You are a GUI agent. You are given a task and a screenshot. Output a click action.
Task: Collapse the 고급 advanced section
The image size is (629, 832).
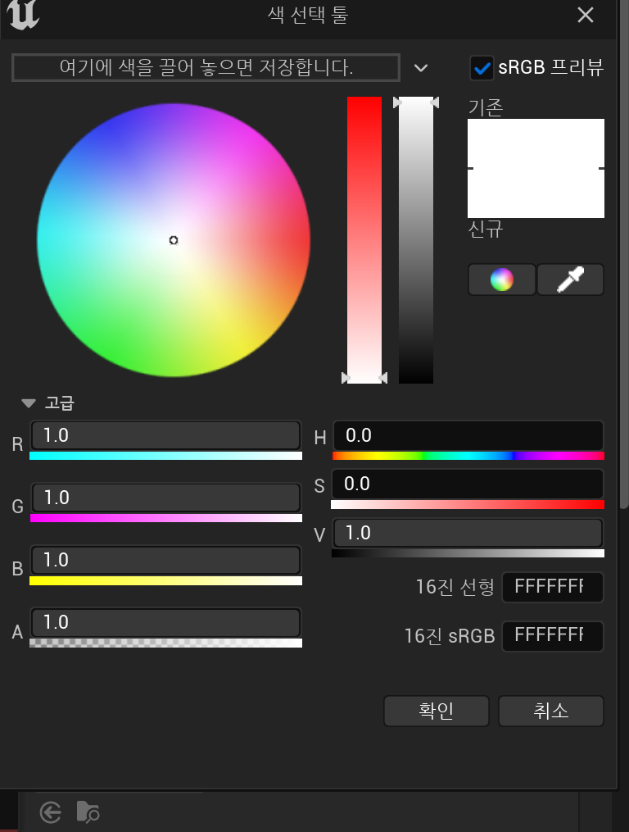(x=29, y=403)
